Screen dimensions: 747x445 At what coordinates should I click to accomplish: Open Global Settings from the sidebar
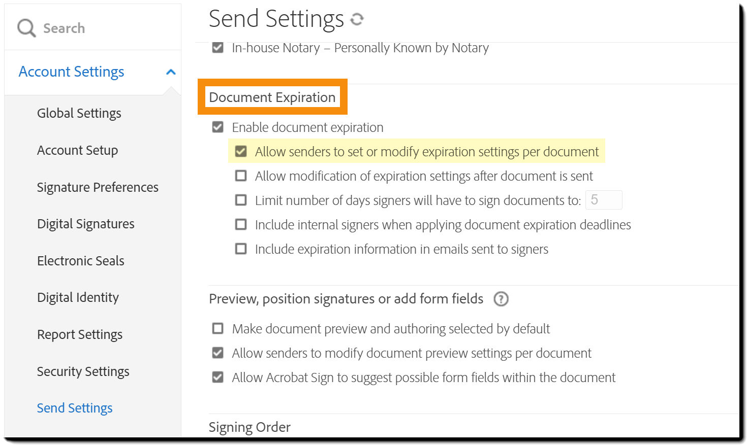point(79,113)
